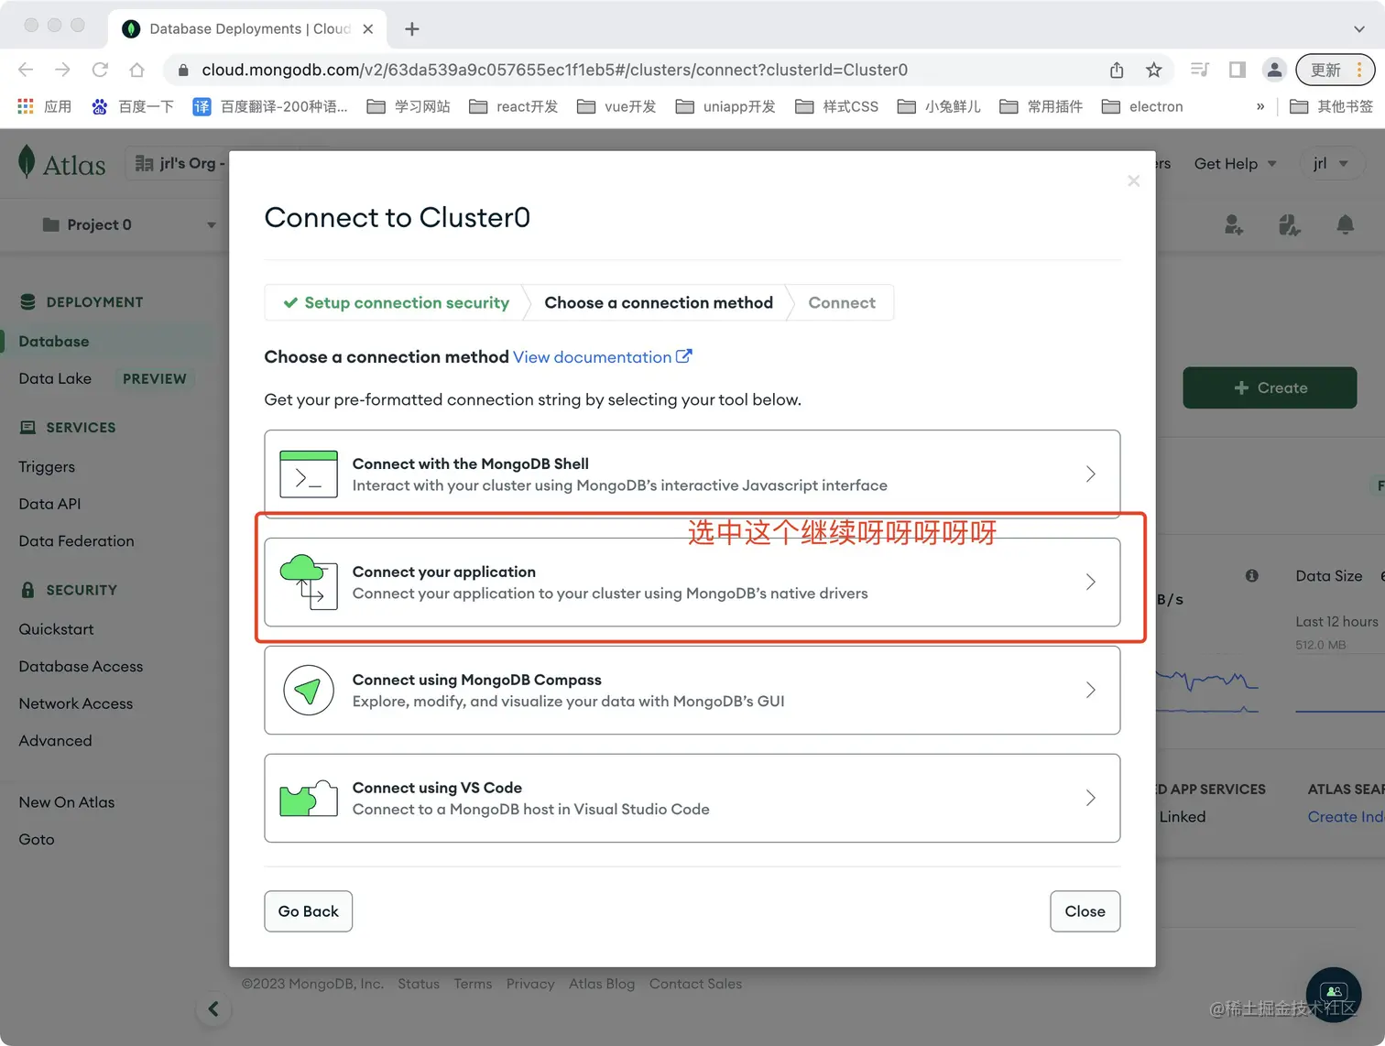The image size is (1385, 1046).
Task: Click the share page icon
Action: [1117, 70]
